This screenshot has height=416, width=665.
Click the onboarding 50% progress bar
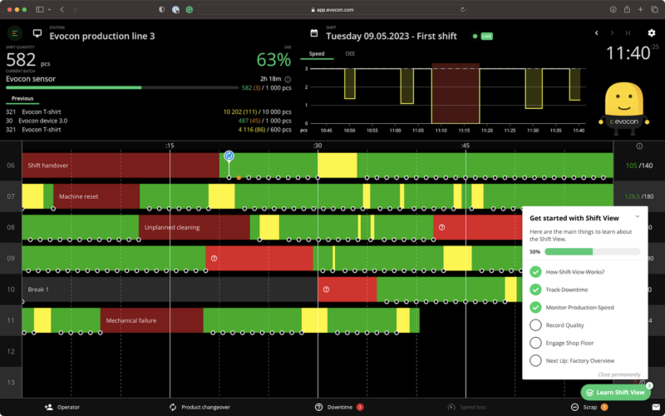[x=592, y=252]
